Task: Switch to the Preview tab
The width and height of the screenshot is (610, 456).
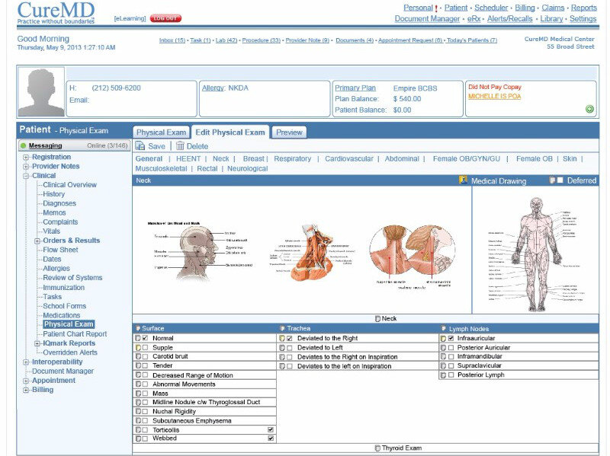Action: tap(289, 132)
